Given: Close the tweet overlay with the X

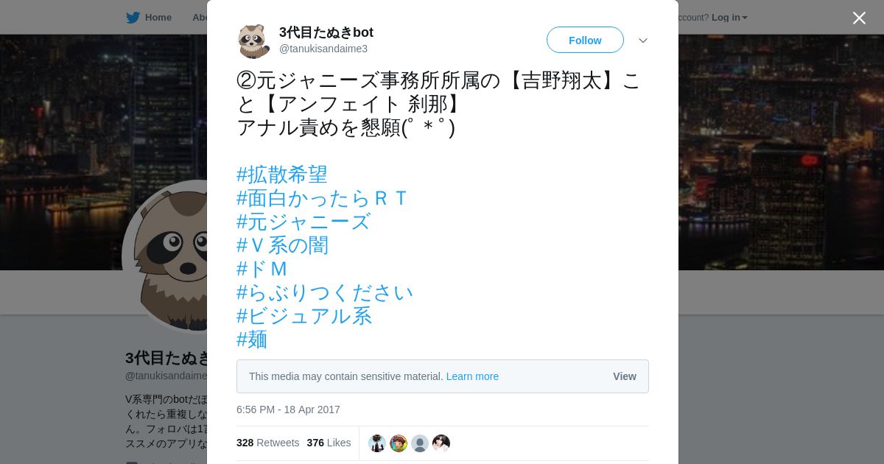Looking at the screenshot, I should (x=859, y=18).
